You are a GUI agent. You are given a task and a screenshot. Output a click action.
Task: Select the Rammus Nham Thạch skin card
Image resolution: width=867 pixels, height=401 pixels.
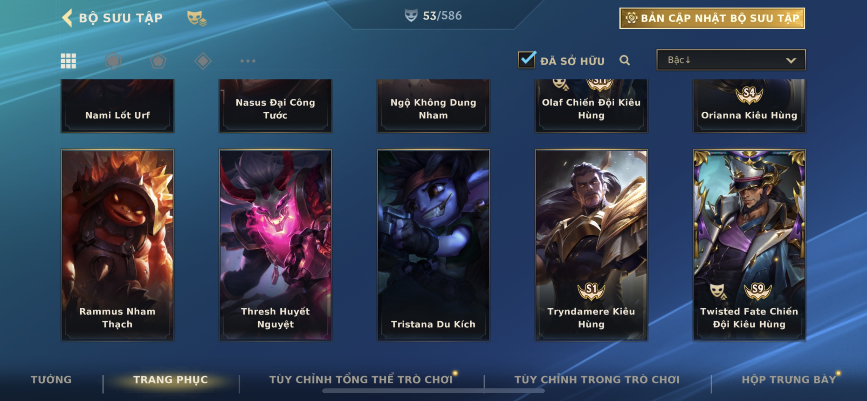[x=117, y=245]
